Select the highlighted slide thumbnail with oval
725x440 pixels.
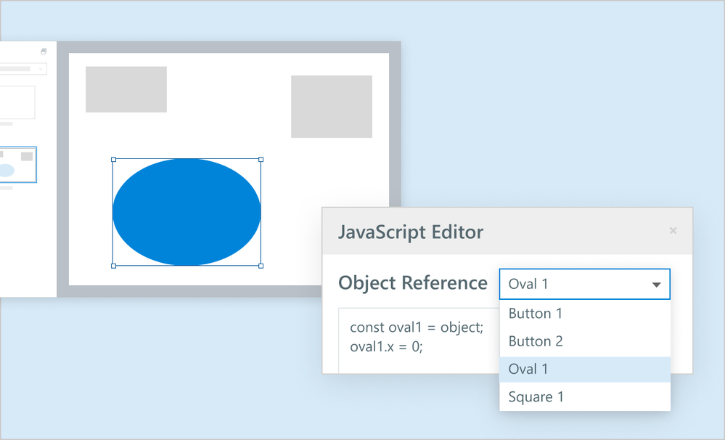tap(17, 165)
